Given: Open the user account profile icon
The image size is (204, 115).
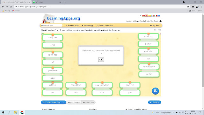Looking at the screenshot, I should [161, 21].
